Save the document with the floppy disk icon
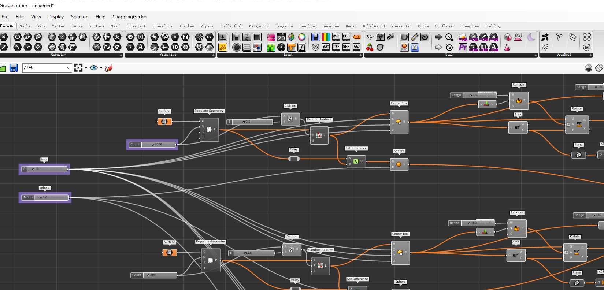This screenshot has width=604, height=290. point(14,68)
